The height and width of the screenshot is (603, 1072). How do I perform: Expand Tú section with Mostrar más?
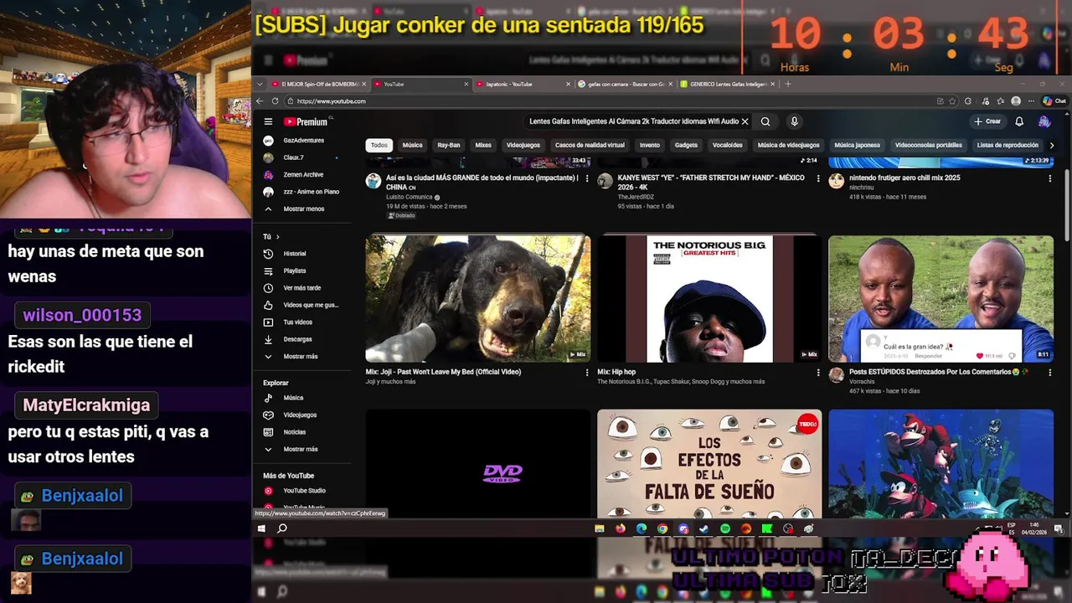[x=301, y=357]
